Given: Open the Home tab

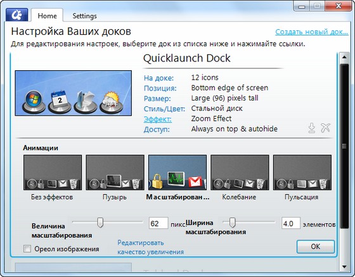Looking at the screenshot, I should (47, 16).
